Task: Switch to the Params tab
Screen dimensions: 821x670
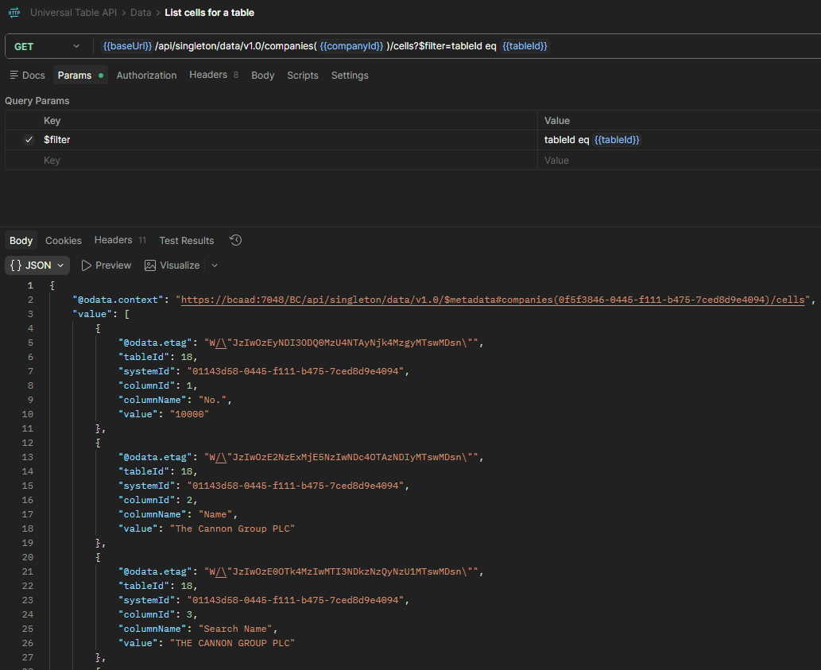Action: click(80, 76)
